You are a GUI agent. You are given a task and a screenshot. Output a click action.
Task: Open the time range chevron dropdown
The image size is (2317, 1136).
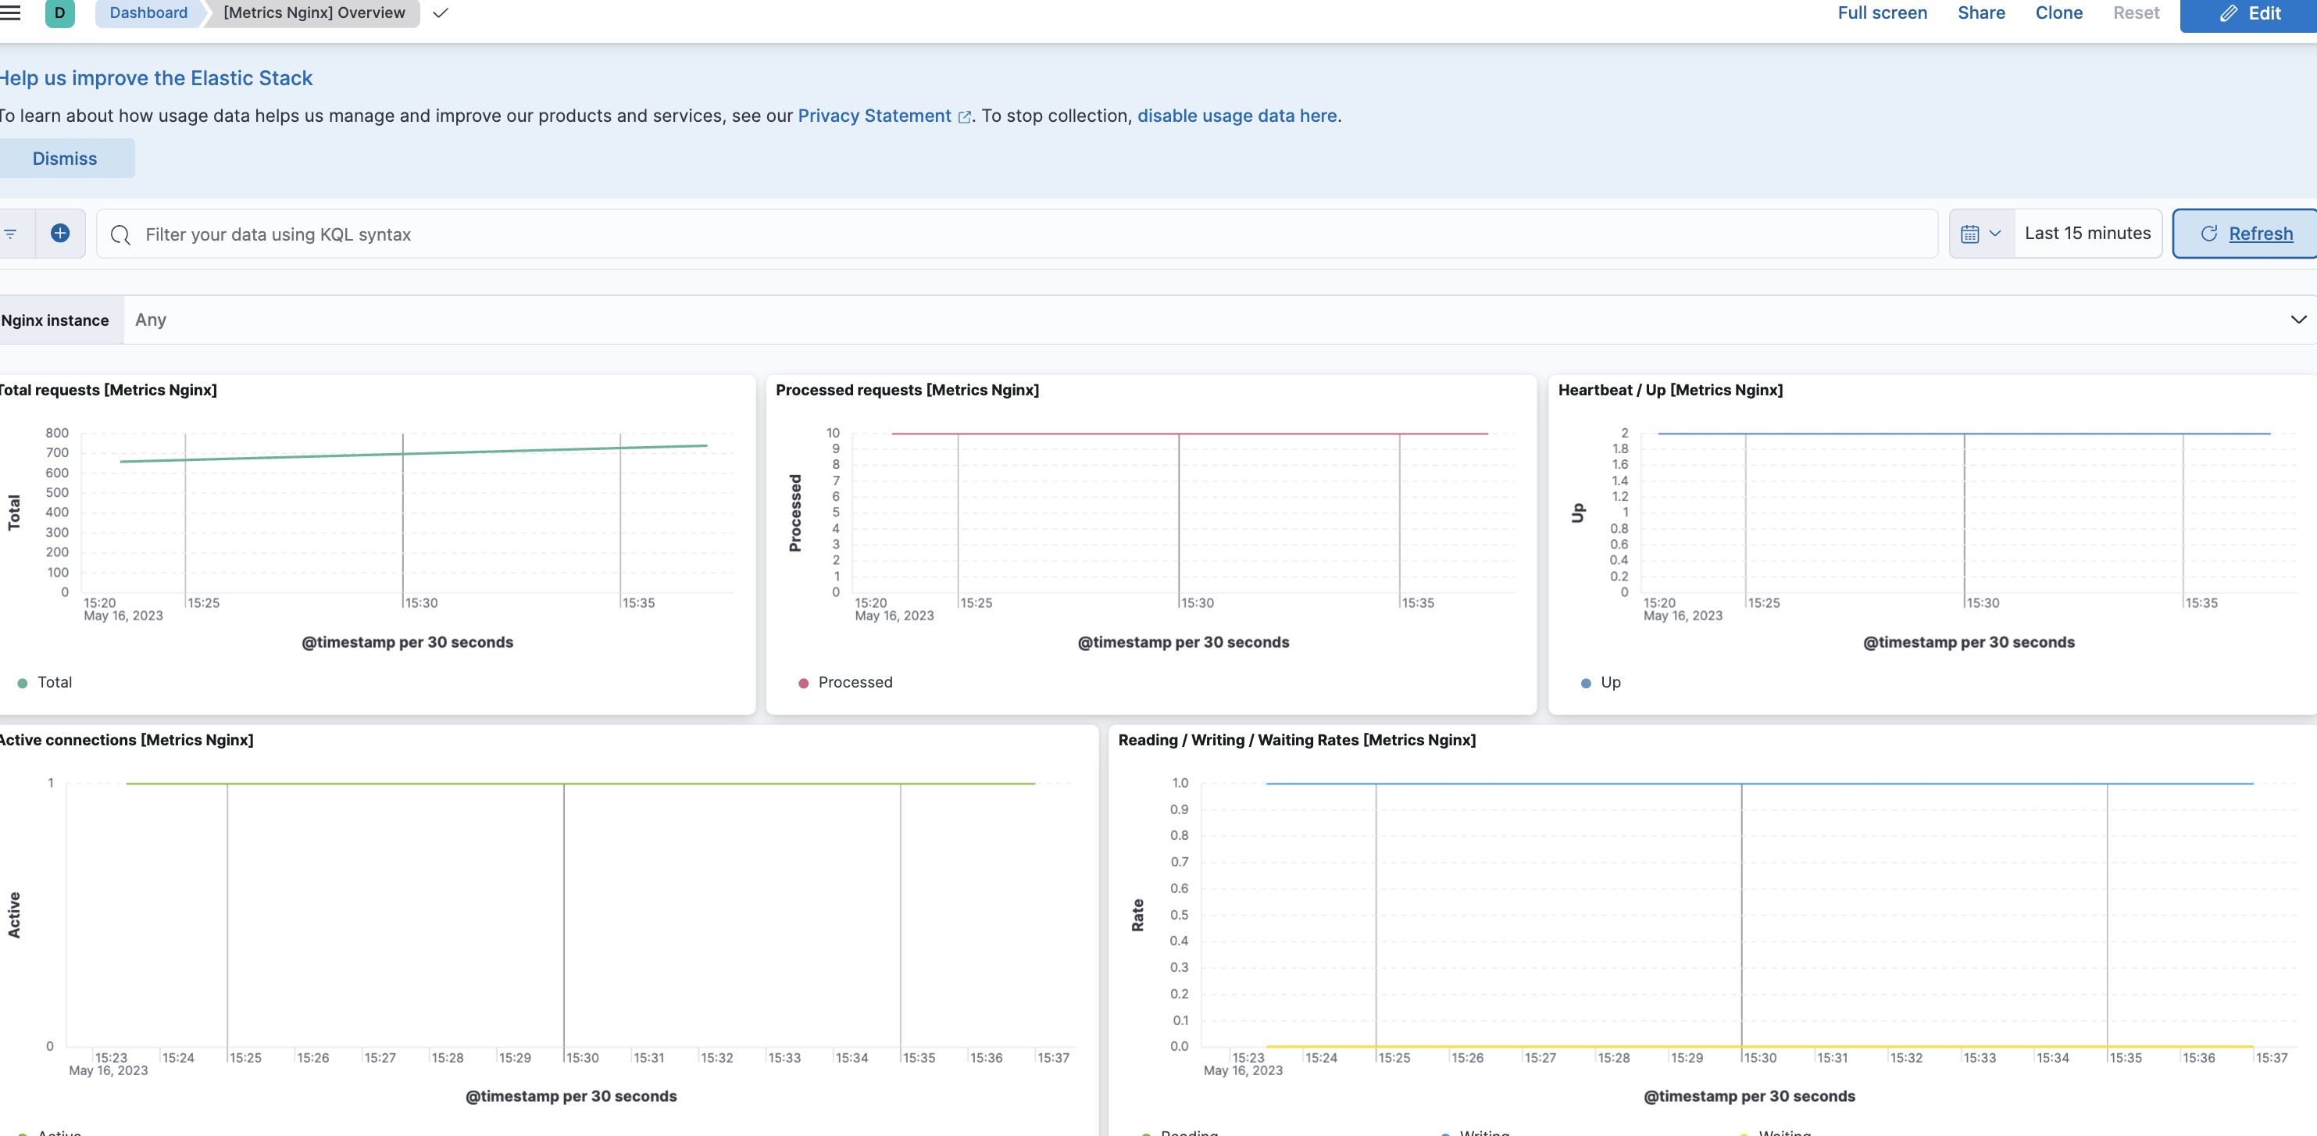click(1996, 233)
